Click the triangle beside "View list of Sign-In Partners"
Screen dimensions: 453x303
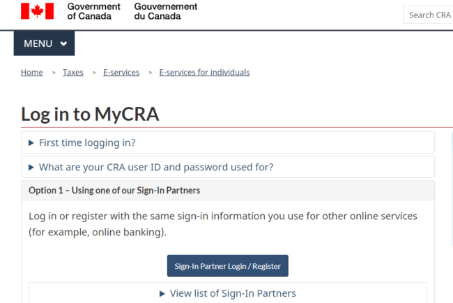click(162, 294)
